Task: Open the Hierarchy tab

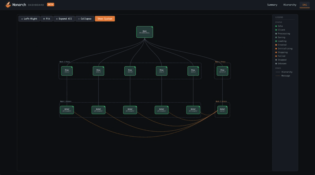Action: pyautogui.click(x=289, y=5)
